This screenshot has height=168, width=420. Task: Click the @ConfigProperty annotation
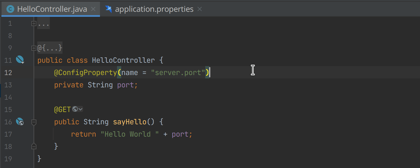85,73
